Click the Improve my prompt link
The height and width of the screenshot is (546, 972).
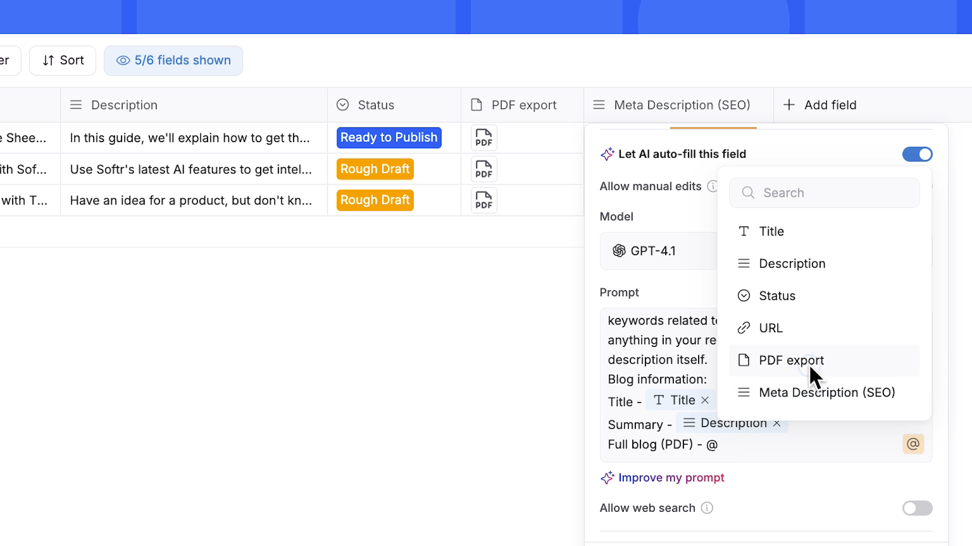671,478
